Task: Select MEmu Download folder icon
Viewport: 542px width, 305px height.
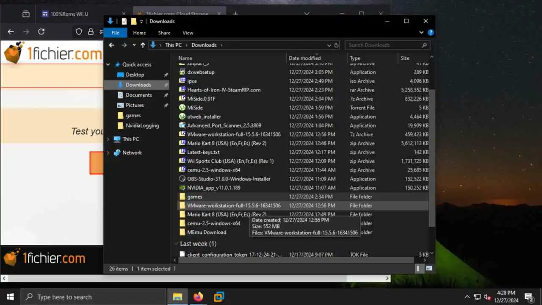Action: [183, 232]
